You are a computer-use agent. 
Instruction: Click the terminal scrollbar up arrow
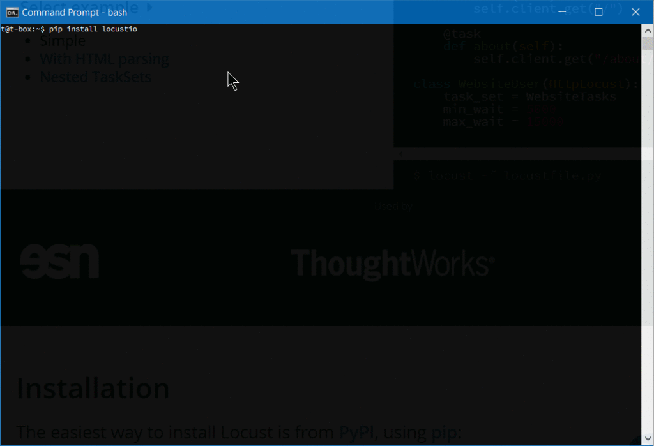648,31
